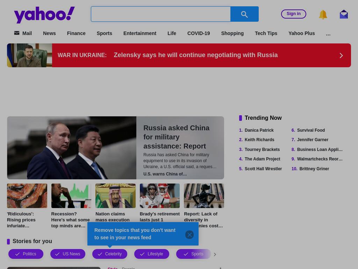Click into the search input field

161,14
